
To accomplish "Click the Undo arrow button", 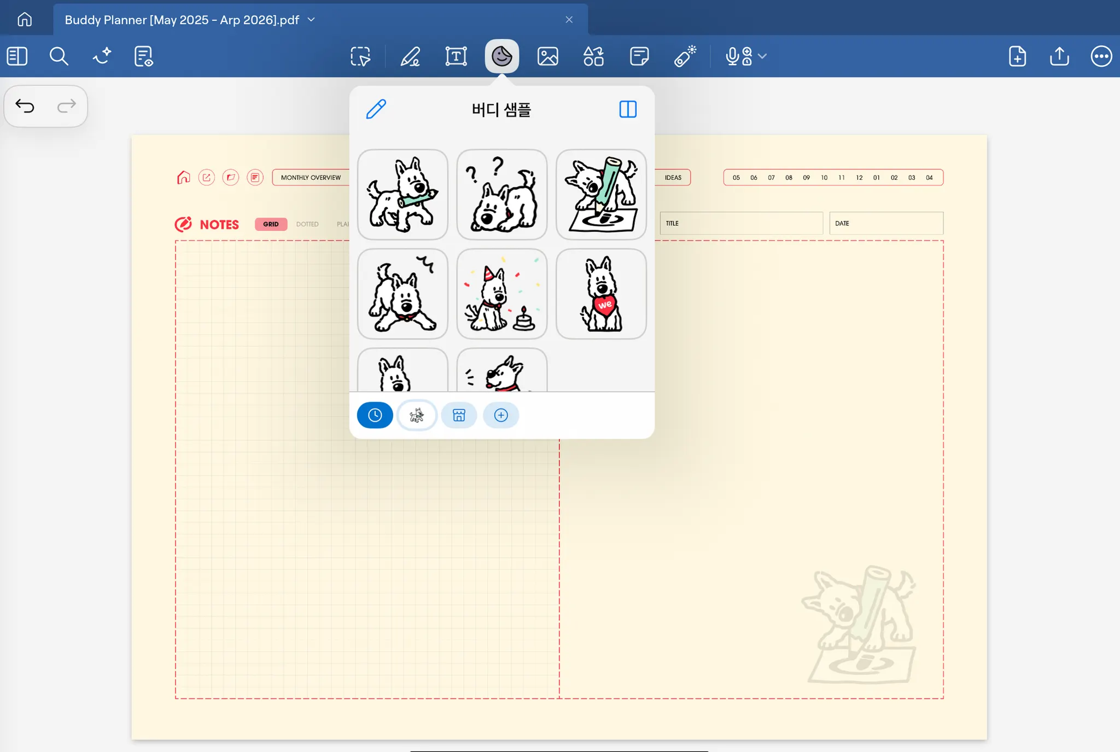I will [25, 106].
